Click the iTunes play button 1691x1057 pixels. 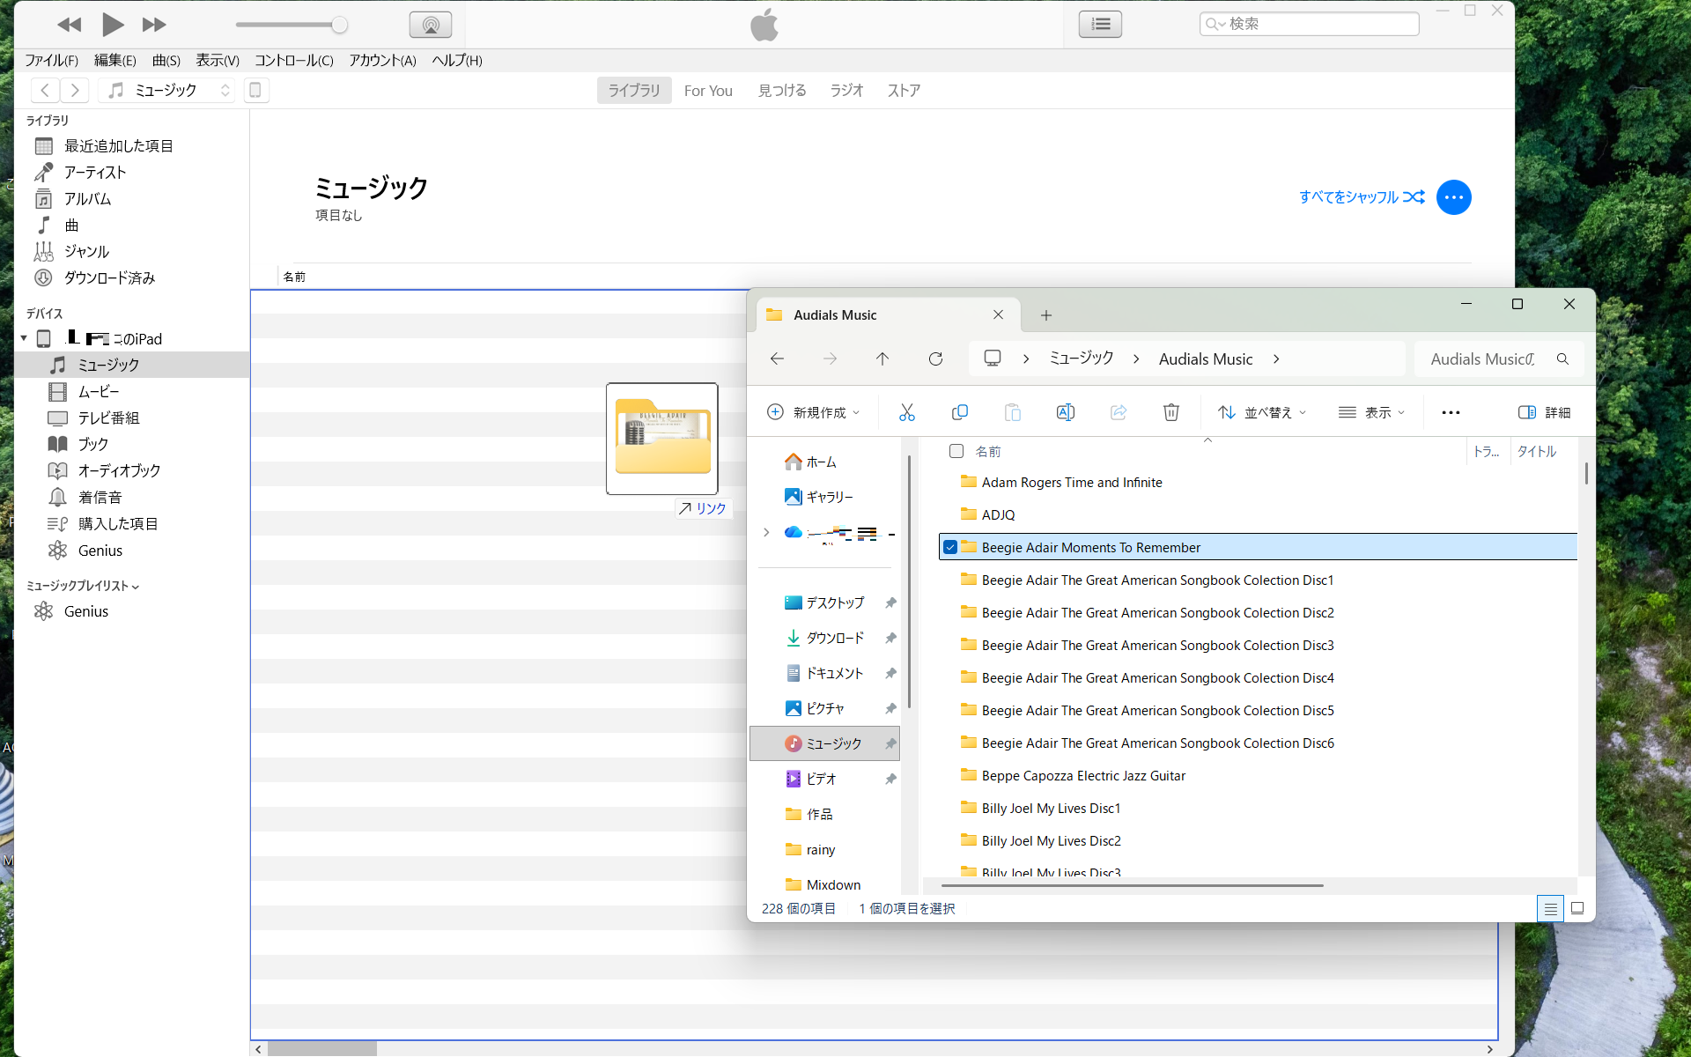point(112,25)
